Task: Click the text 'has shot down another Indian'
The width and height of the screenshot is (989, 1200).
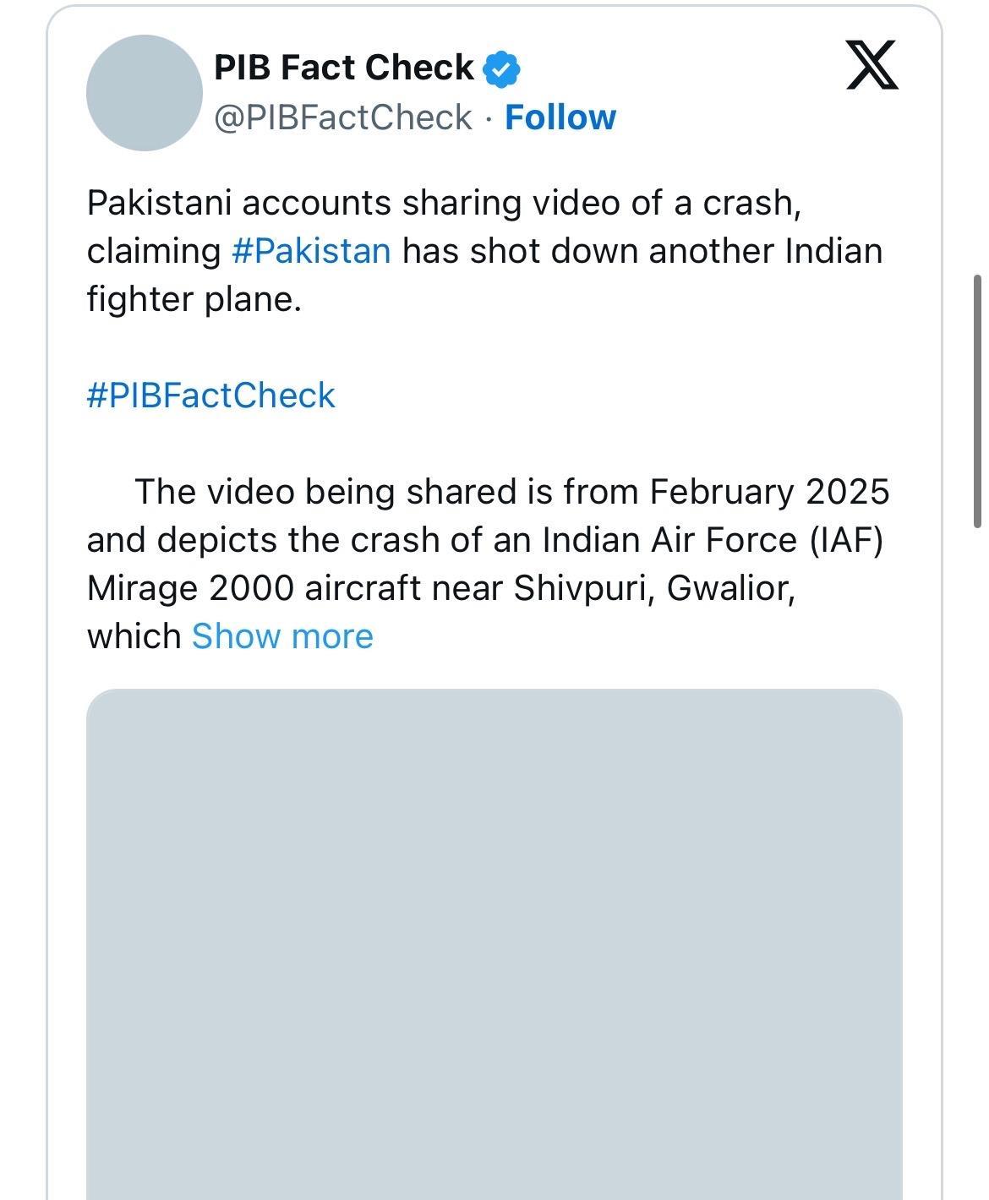Action: pos(642,251)
